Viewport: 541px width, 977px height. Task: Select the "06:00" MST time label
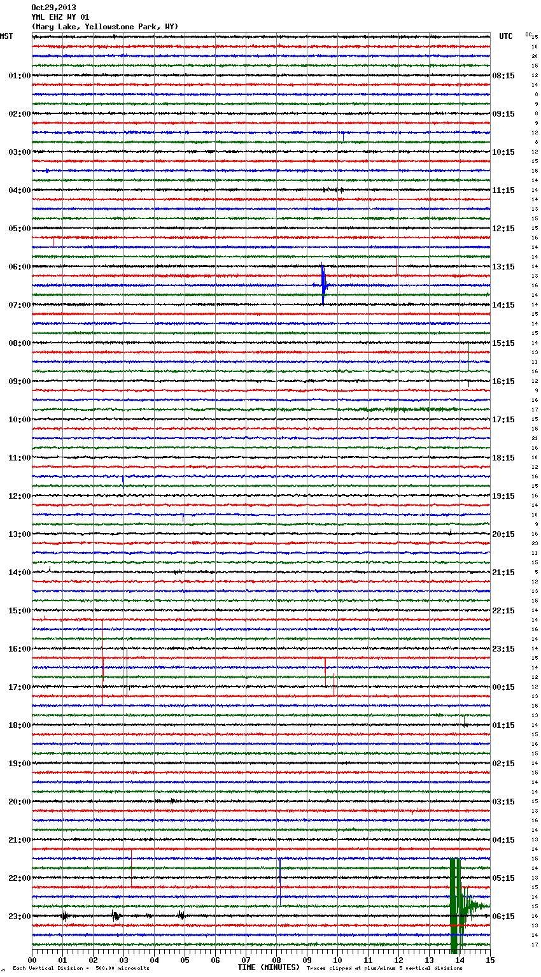20,267
